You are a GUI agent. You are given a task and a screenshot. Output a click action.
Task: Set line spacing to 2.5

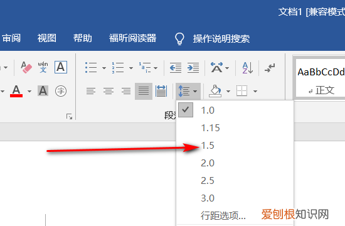(235, 181)
